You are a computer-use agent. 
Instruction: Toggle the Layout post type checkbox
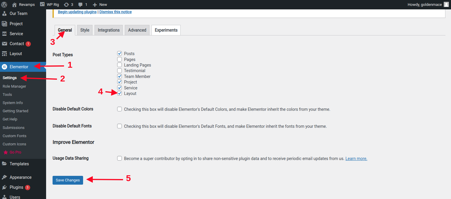click(120, 93)
